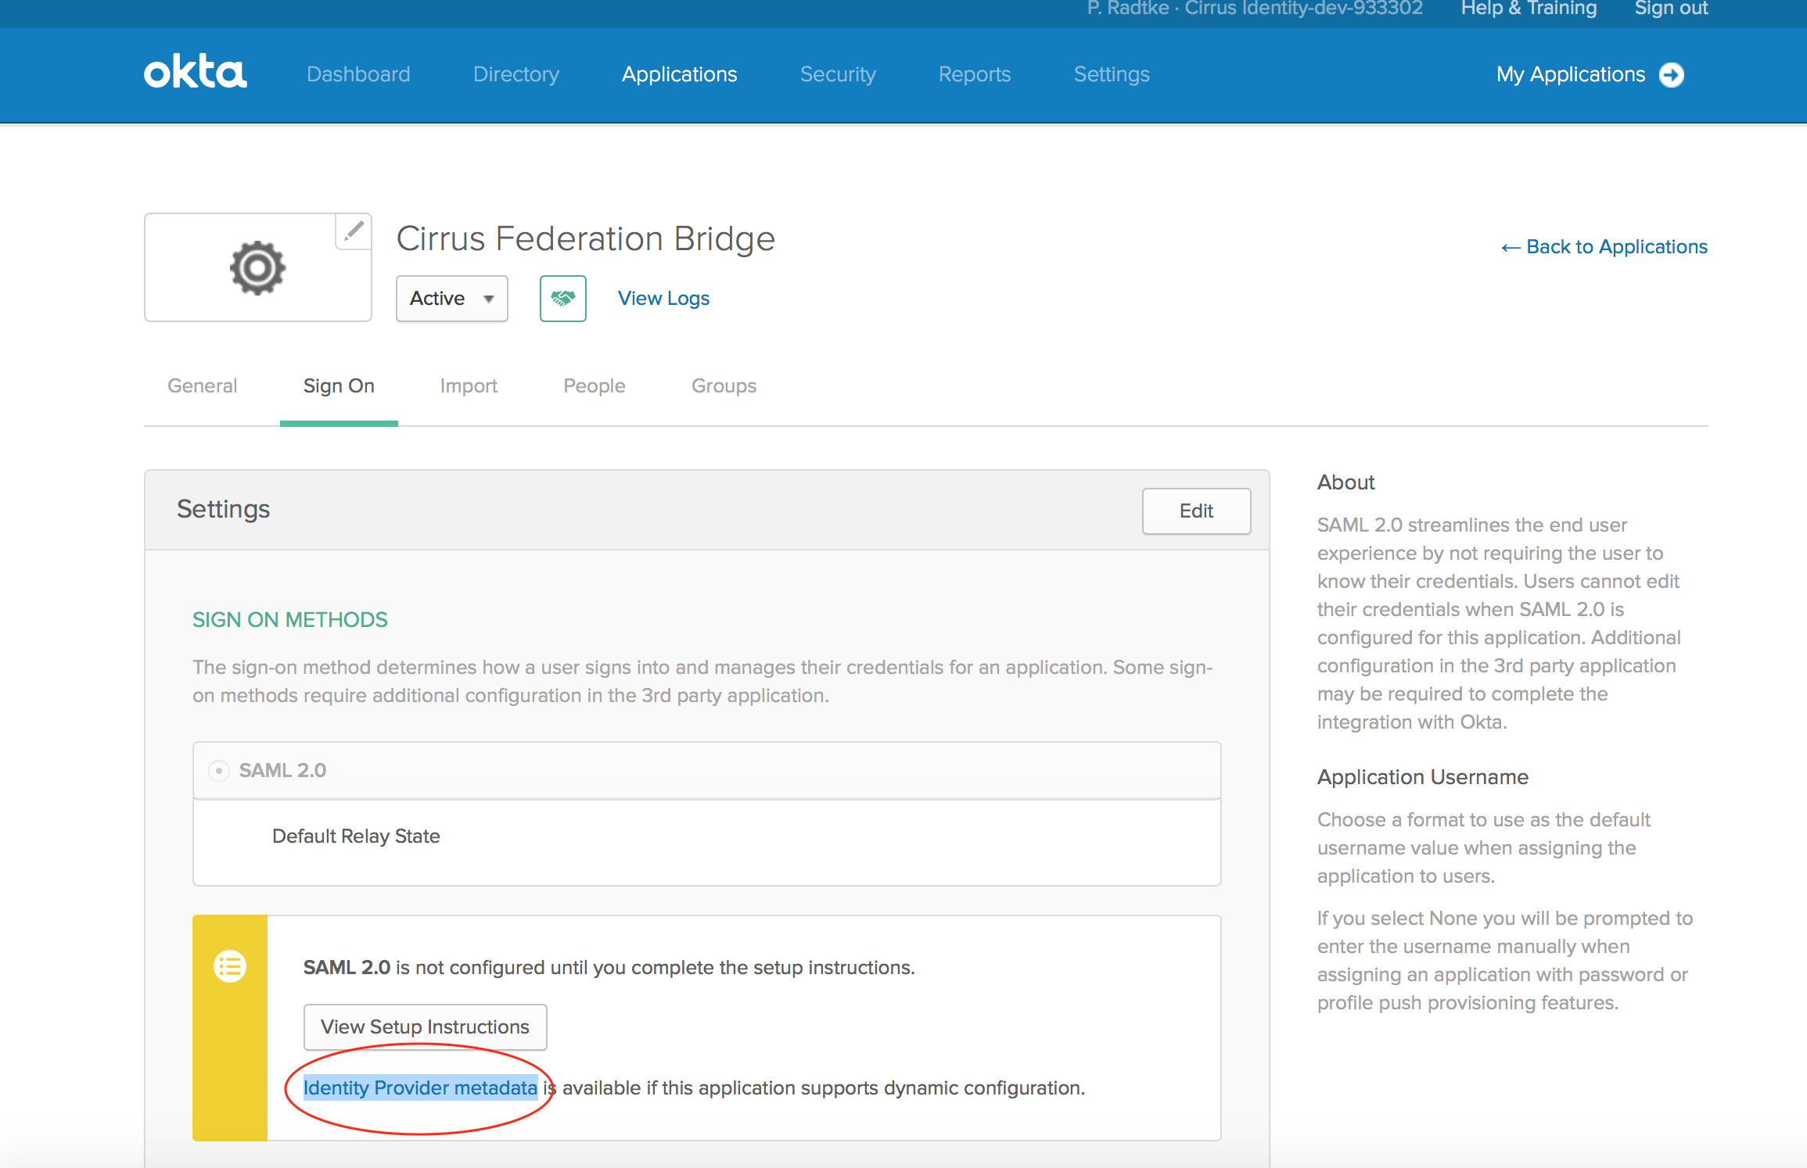Open the Reports menu
The height and width of the screenshot is (1168, 1807).
(975, 74)
